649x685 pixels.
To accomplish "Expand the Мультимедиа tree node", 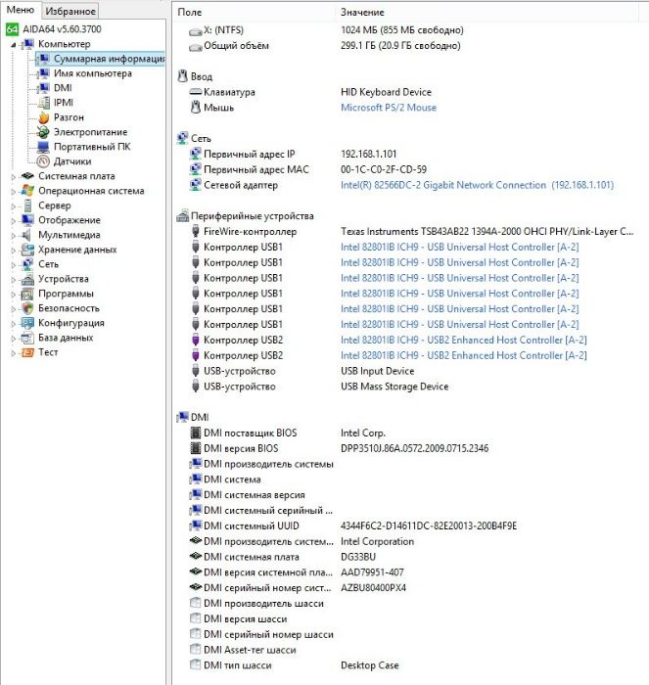I will tap(13, 236).
